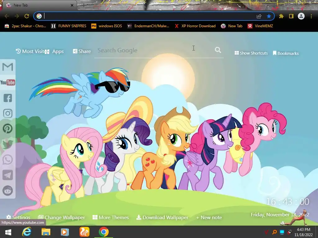
Task: Launch Internet Explorer from taskbar
Action: click(x=27, y=232)
